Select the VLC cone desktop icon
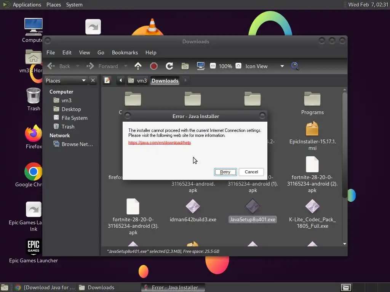 (x=152, y=26)
